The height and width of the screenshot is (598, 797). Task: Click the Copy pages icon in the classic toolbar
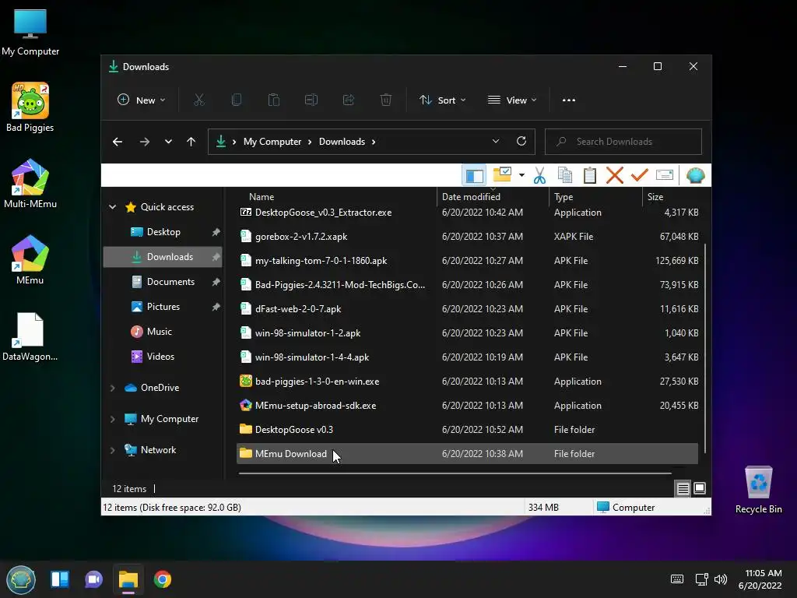click(565, 175)
